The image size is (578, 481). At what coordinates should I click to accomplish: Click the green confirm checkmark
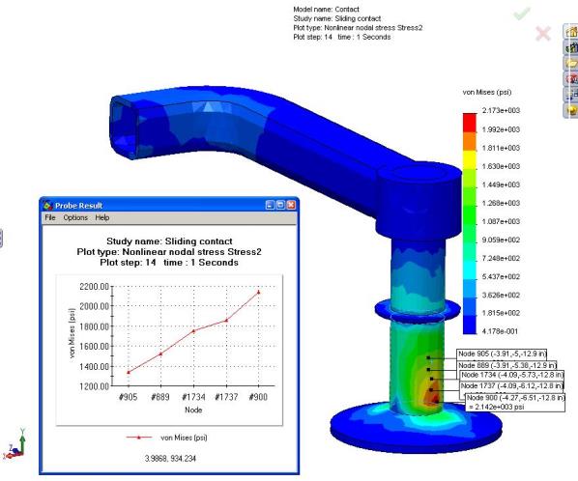pyautogui.click(x=522, y=14)
